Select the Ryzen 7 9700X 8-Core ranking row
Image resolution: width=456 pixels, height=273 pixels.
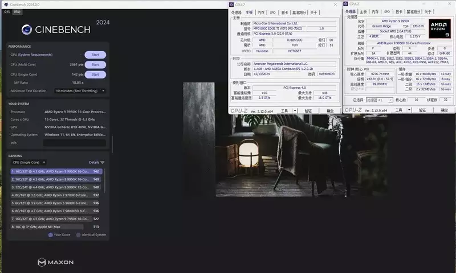tap(56, 195)
